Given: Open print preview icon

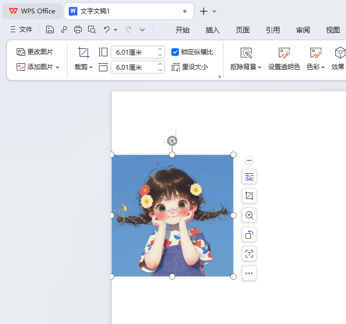Looking at the screenshot, I should [x=92, y=30].
